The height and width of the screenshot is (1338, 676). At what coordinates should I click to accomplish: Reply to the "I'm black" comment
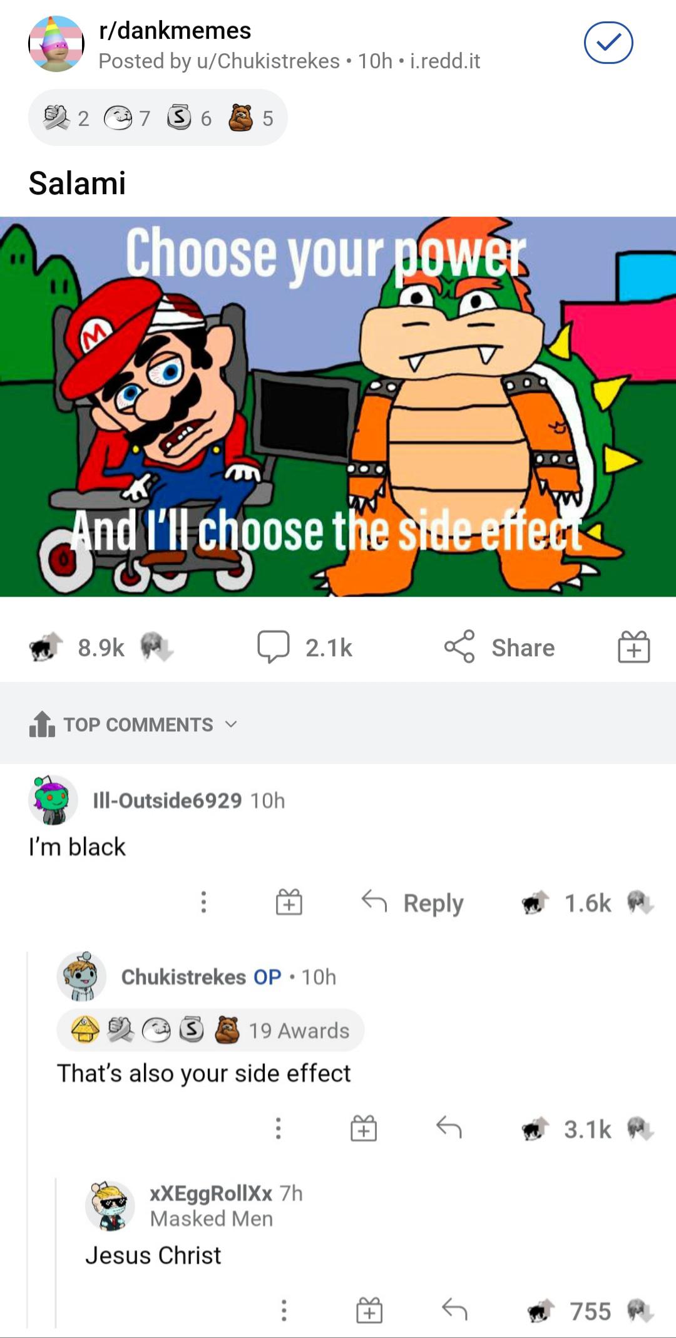tap(413, 903)
